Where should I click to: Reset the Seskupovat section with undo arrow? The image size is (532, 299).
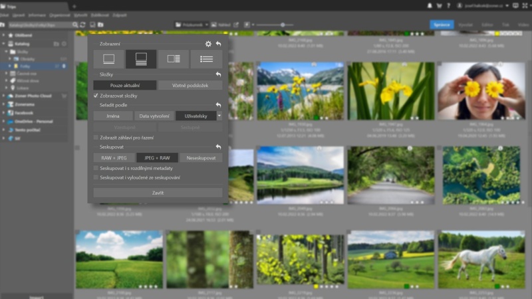point(218,147)
